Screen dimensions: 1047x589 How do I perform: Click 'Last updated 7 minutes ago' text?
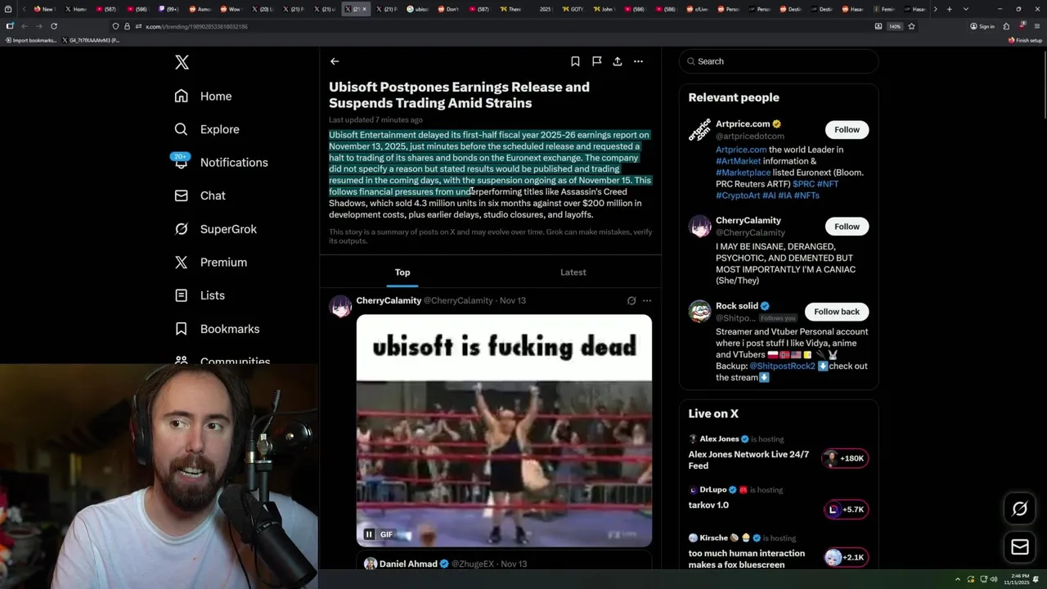tap(375, 120)
